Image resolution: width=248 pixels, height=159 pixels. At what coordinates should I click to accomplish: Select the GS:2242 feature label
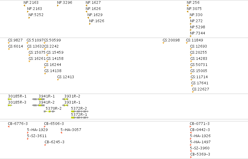pos(51,46)
